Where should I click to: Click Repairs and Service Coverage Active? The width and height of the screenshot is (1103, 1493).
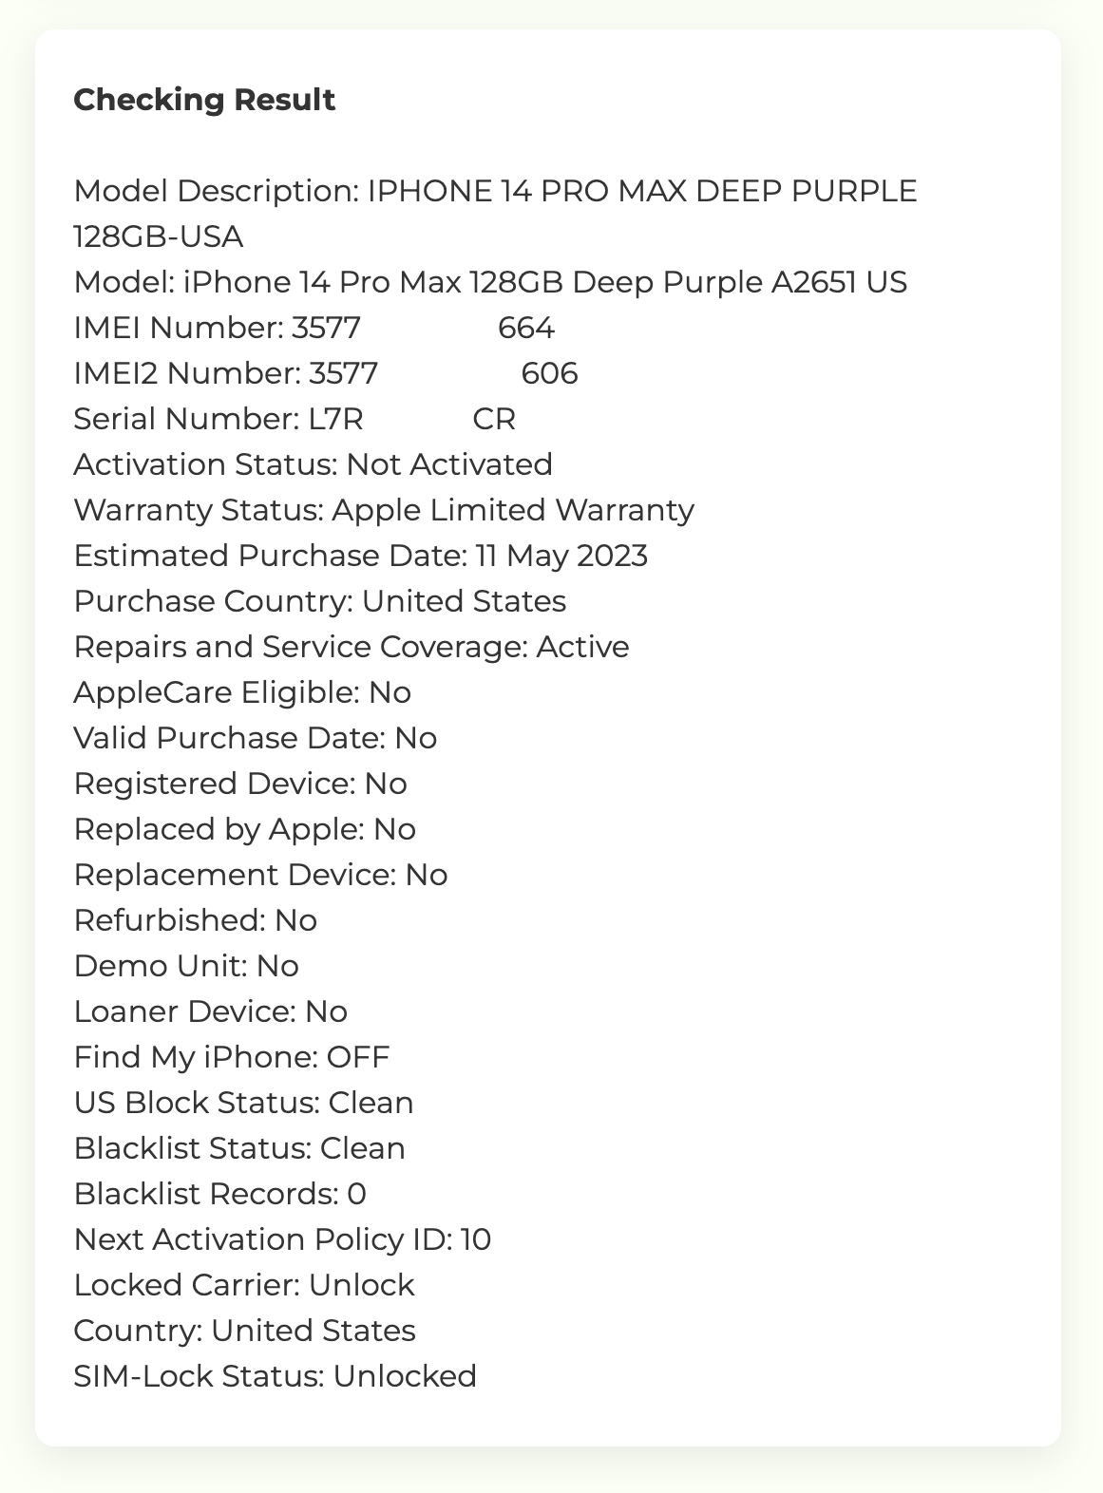point(352,647)
